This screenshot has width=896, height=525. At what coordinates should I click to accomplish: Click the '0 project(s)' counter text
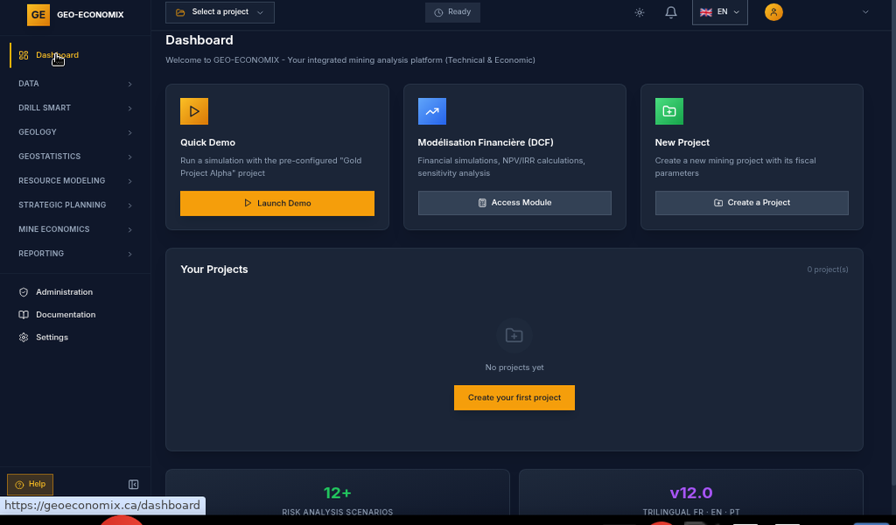828,269
